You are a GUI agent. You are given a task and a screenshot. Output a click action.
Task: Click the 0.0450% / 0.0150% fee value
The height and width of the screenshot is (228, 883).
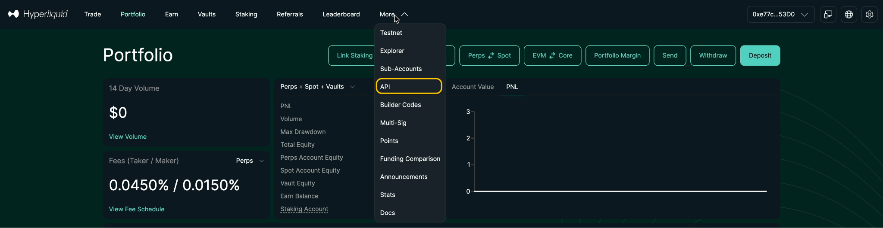(174, 185)
